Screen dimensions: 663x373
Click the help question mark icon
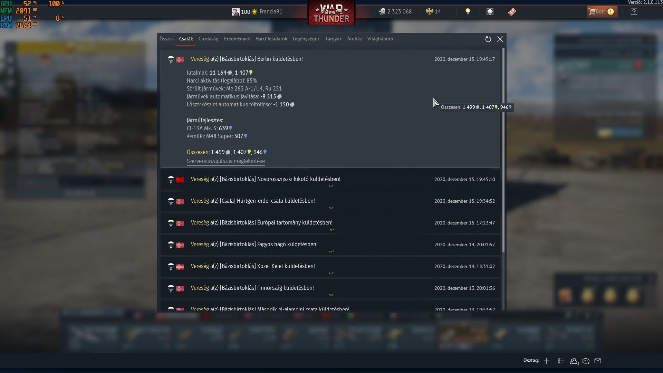pos(634,12)
